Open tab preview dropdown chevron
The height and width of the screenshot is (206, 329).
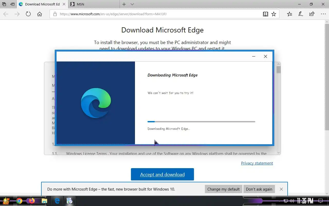(132, 4)
